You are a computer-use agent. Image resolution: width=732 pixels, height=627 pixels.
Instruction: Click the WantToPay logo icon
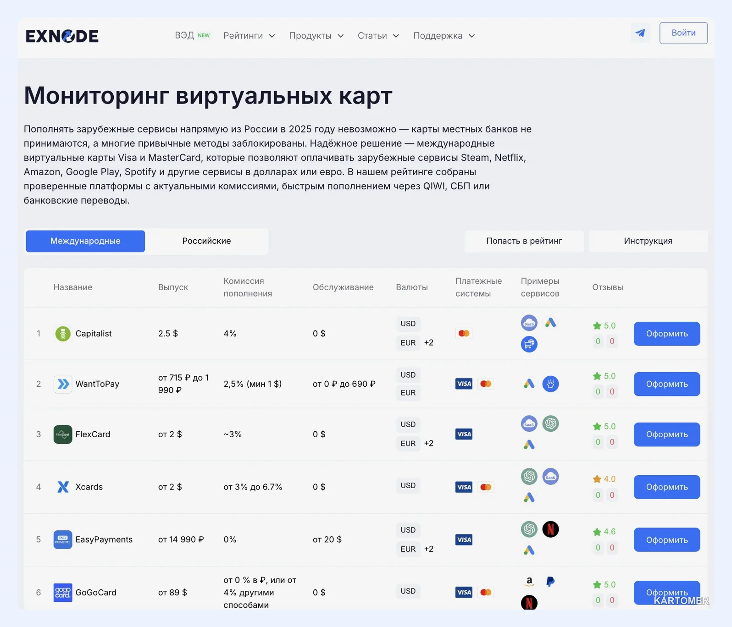pos(63,384)
